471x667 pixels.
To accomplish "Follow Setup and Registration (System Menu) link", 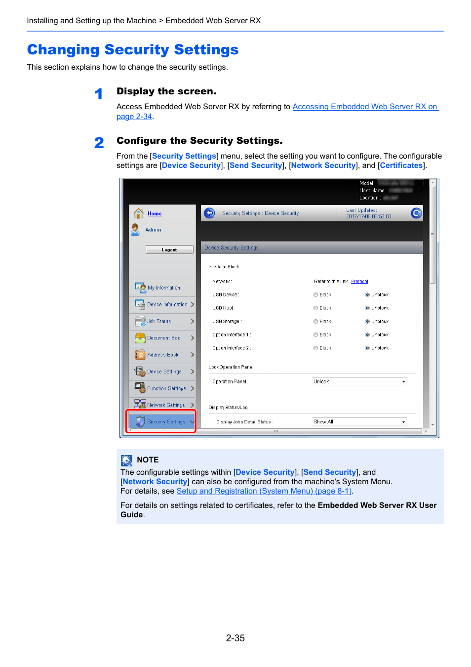I will click(264, 491).
